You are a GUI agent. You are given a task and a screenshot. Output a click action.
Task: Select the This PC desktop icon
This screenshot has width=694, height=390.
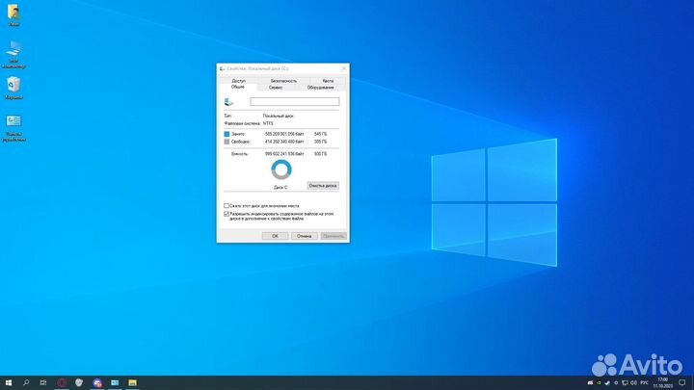click(x=13, y=54)
